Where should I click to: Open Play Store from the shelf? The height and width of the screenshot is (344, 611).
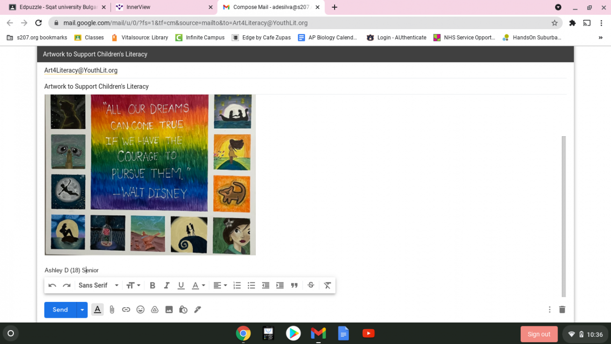pos(293,333)
